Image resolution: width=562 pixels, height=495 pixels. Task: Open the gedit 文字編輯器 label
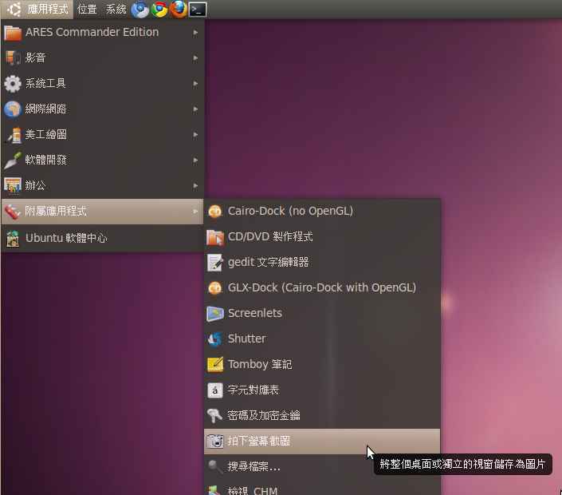268,263
